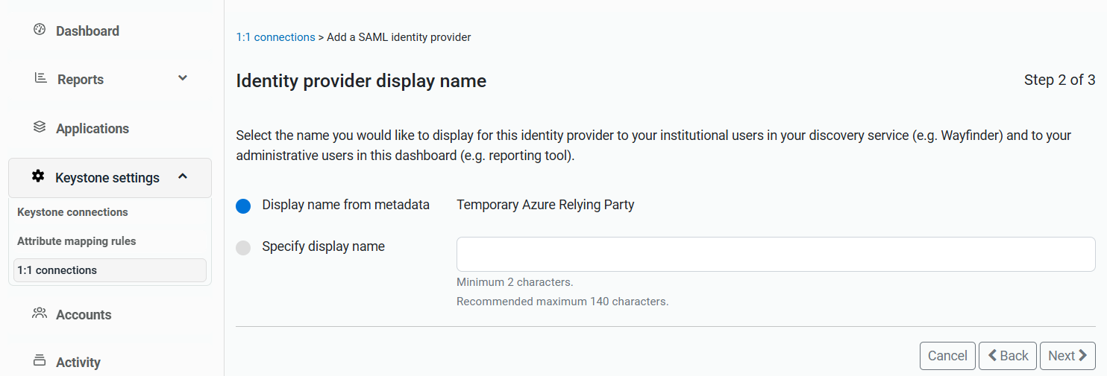Open Dashboard from the sidebar

click(87, 31)
